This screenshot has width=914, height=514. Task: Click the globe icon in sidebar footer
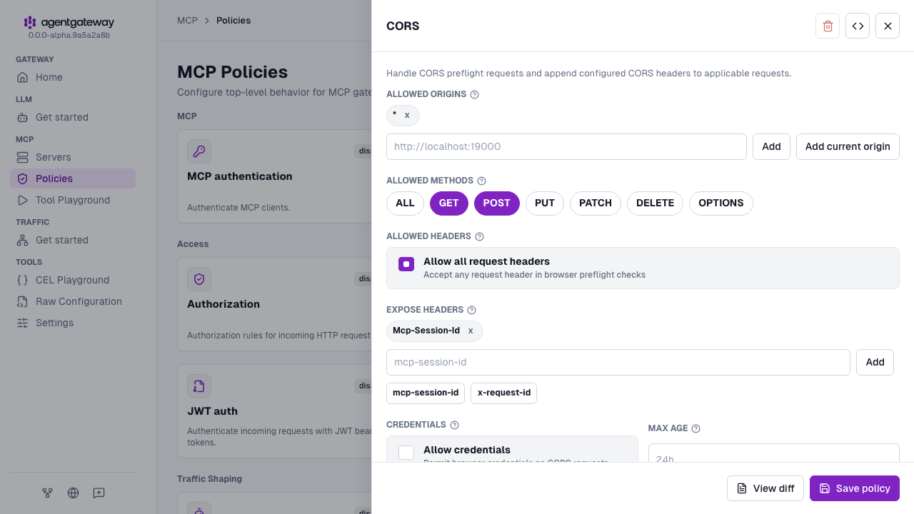click(73, 493)
